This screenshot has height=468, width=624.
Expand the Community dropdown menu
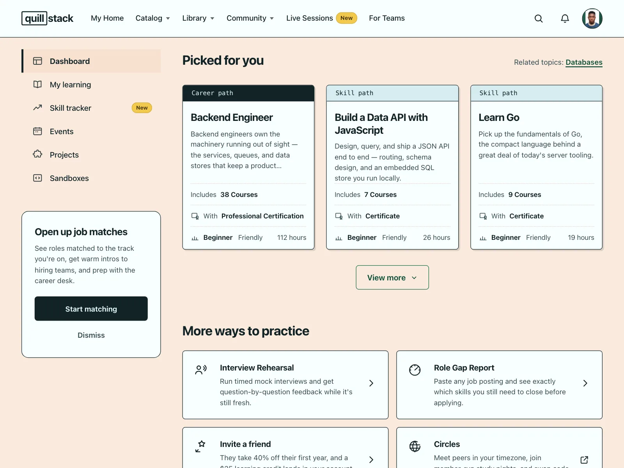(250, 18)
